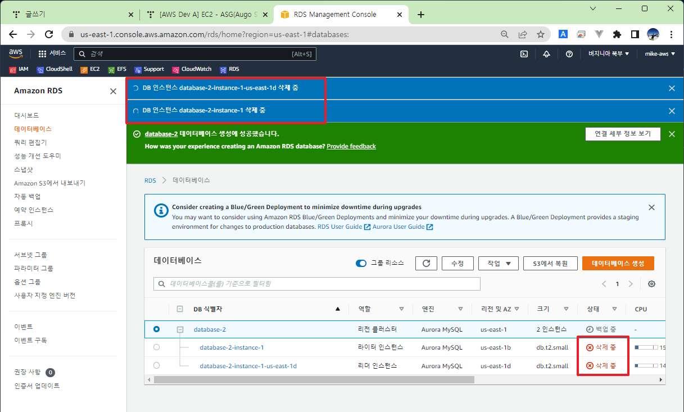
Task: Close the Blue/Green Deployment info box
Action: coord(651,207)
